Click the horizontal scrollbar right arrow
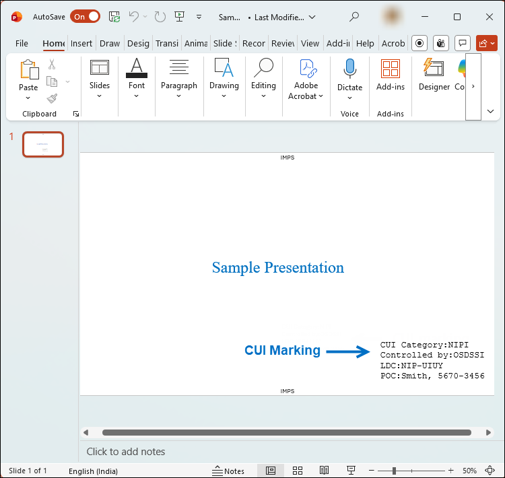The width and height of the screenshot is (505, 478). tap(488, 432)
